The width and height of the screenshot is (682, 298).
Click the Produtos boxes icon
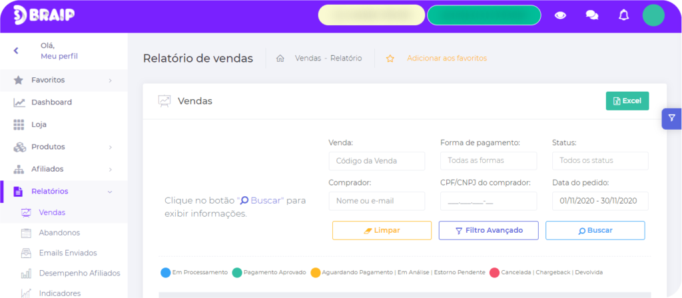pyautogui.click(x=19, y=147)
